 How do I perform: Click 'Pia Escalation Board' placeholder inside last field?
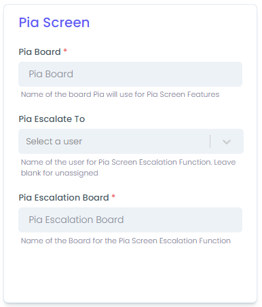click(x=76, y=220)
